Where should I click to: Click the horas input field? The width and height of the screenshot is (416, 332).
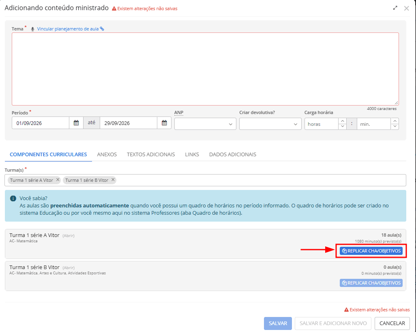click(x=322, y=124)
